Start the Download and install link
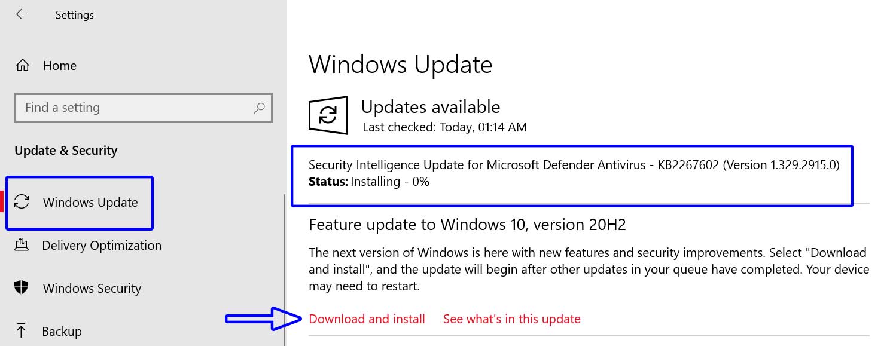 (367, 319)
